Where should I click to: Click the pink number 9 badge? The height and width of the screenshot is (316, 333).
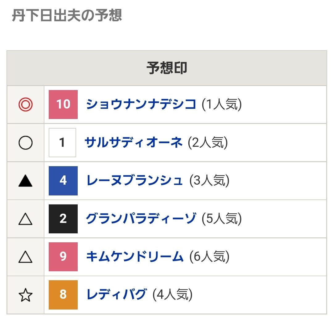click(x=63, y=256)
